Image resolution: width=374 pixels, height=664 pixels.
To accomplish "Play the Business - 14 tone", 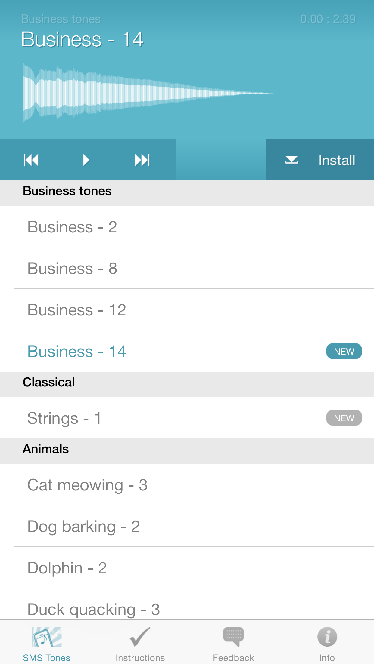I will (x=86, y=160).
